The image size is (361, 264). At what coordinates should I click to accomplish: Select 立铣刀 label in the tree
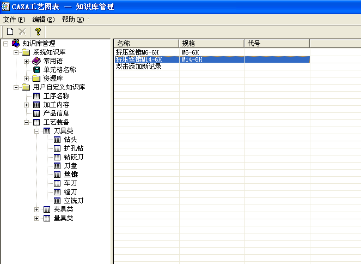click(74, 201)
